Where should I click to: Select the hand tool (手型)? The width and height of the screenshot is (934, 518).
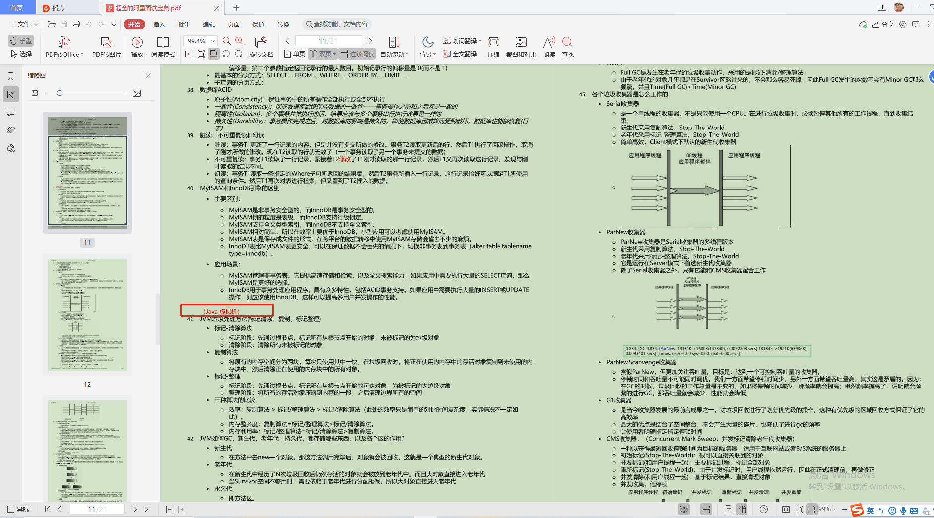point(21,41)
